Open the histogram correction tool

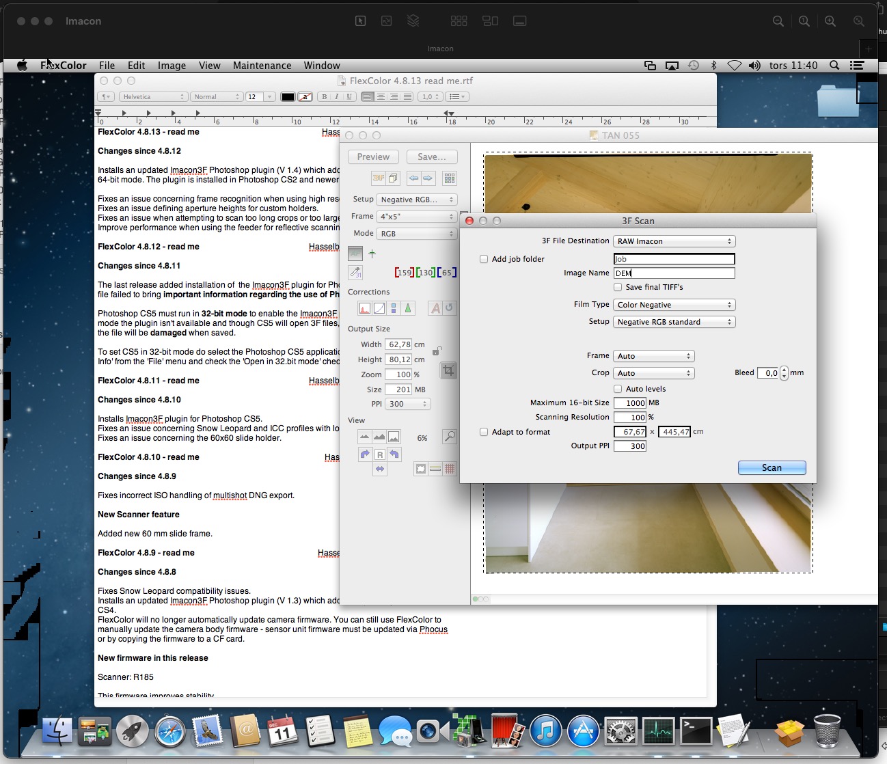(364, 308)
